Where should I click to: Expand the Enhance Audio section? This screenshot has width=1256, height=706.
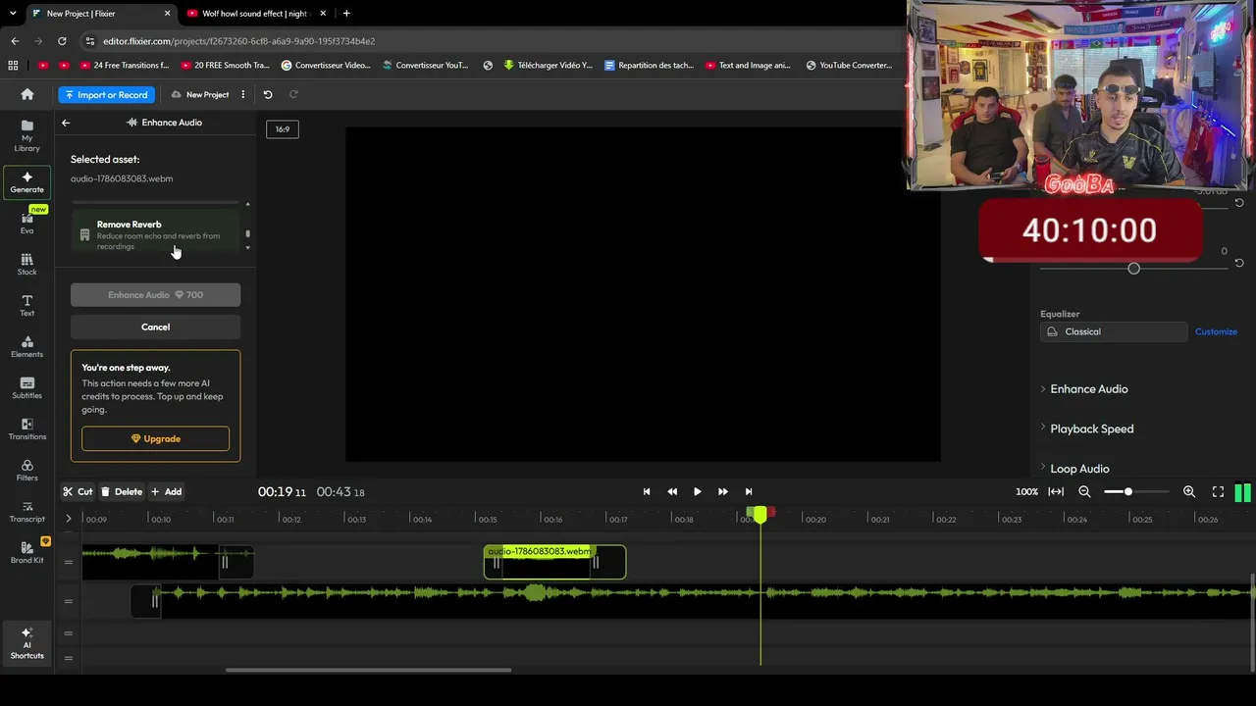click(1089, 389)
